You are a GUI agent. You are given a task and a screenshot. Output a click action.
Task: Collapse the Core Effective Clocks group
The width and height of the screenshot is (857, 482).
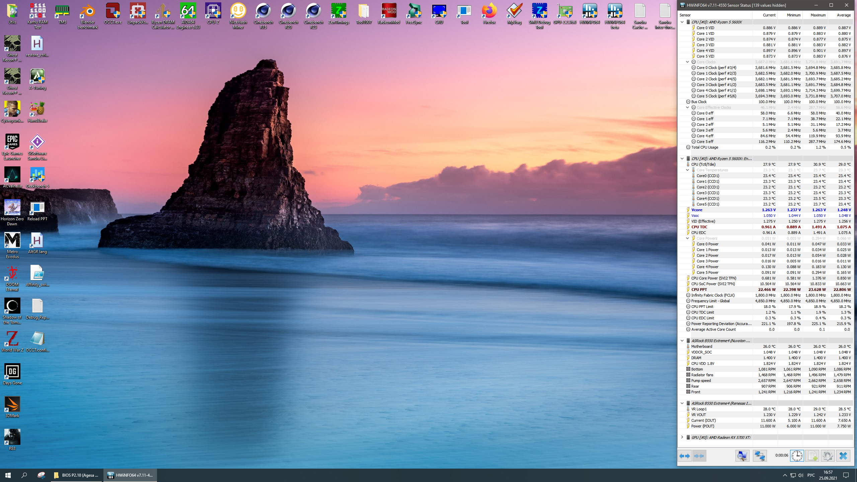(x=687, y=107)
